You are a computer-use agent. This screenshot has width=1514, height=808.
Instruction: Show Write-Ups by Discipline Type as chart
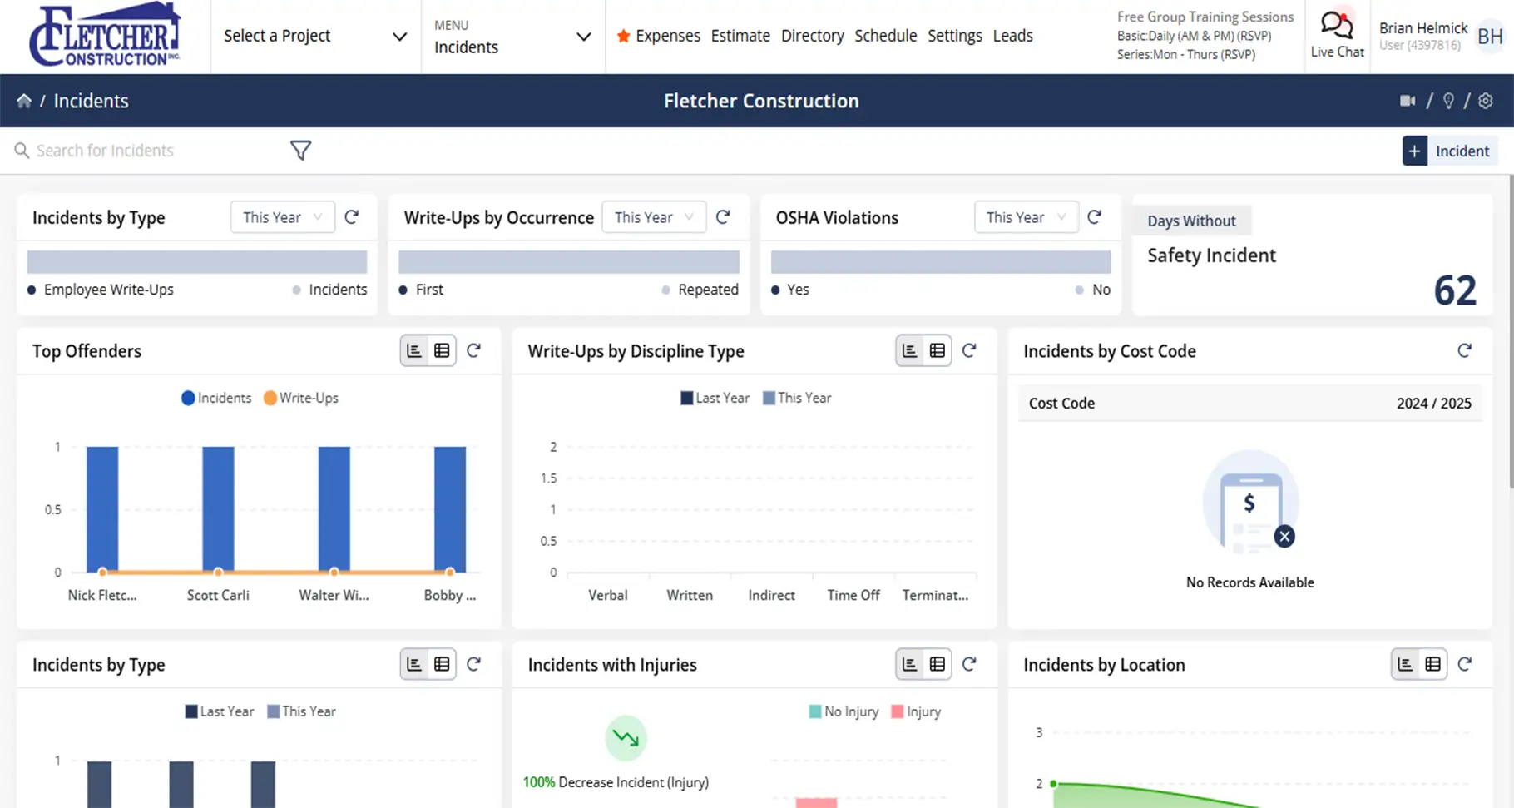[910, 350]
